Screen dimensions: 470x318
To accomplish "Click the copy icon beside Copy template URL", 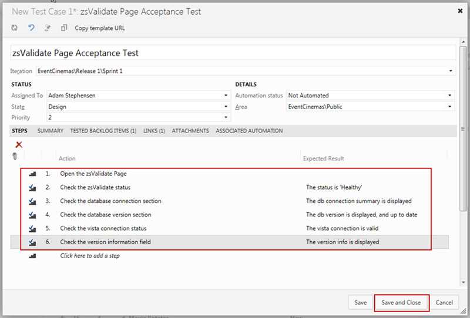I will tap(64, 28).
